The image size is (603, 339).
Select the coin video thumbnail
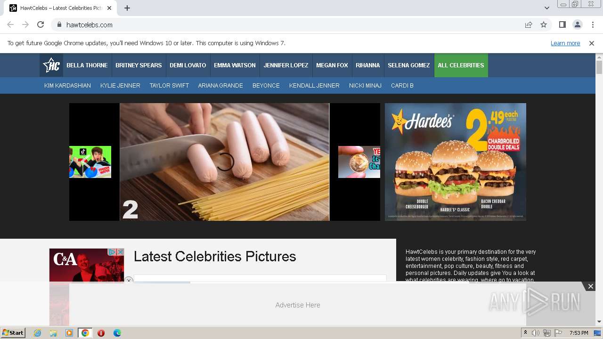point(359,162)
